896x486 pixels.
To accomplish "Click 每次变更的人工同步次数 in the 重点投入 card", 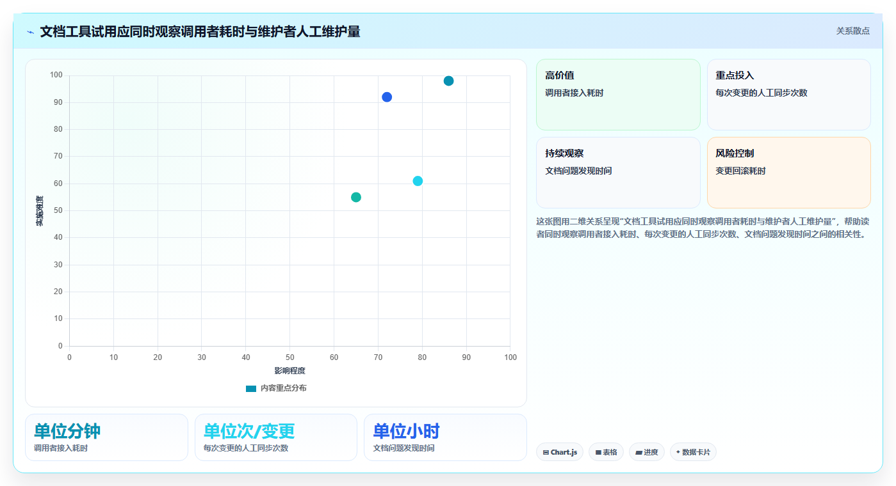I will (762, 93).
